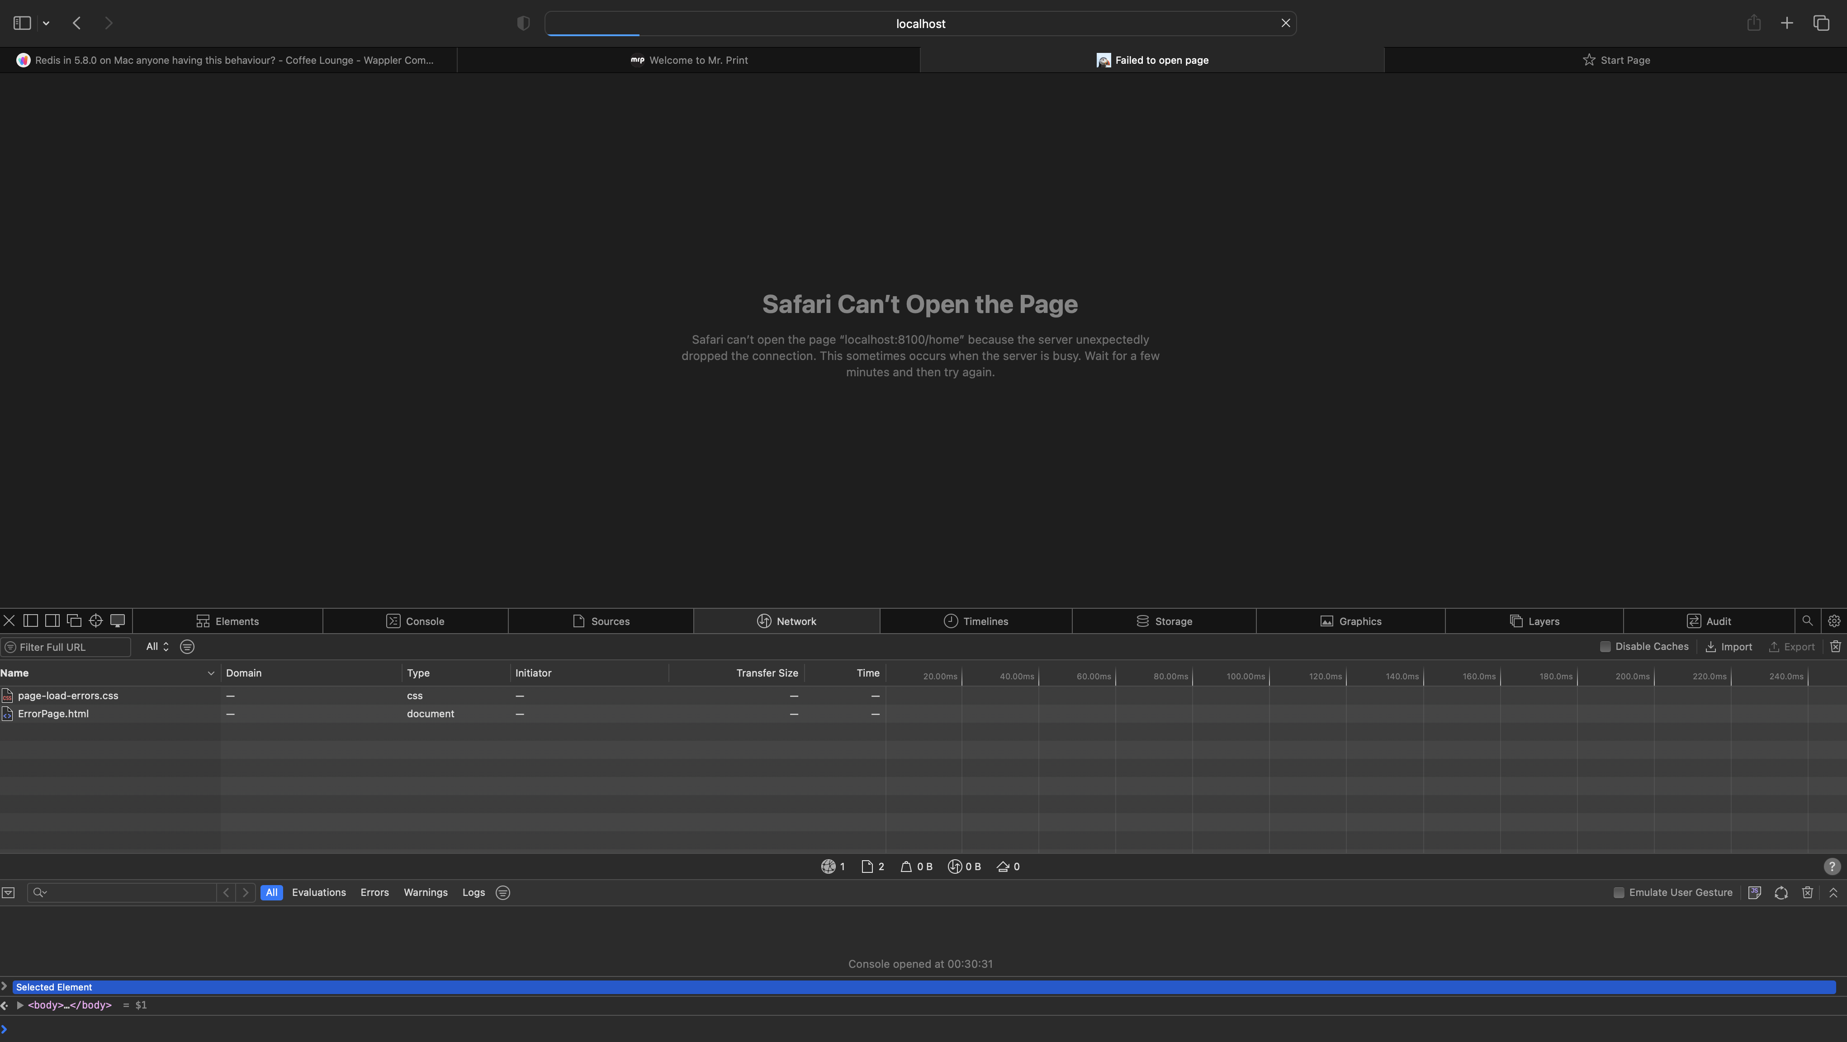Click the Import button
This screenshot has height=1042, width=1847.
1729,647
